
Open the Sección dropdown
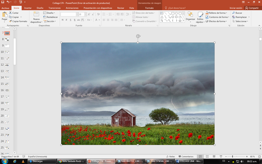(x=50, y=21)
